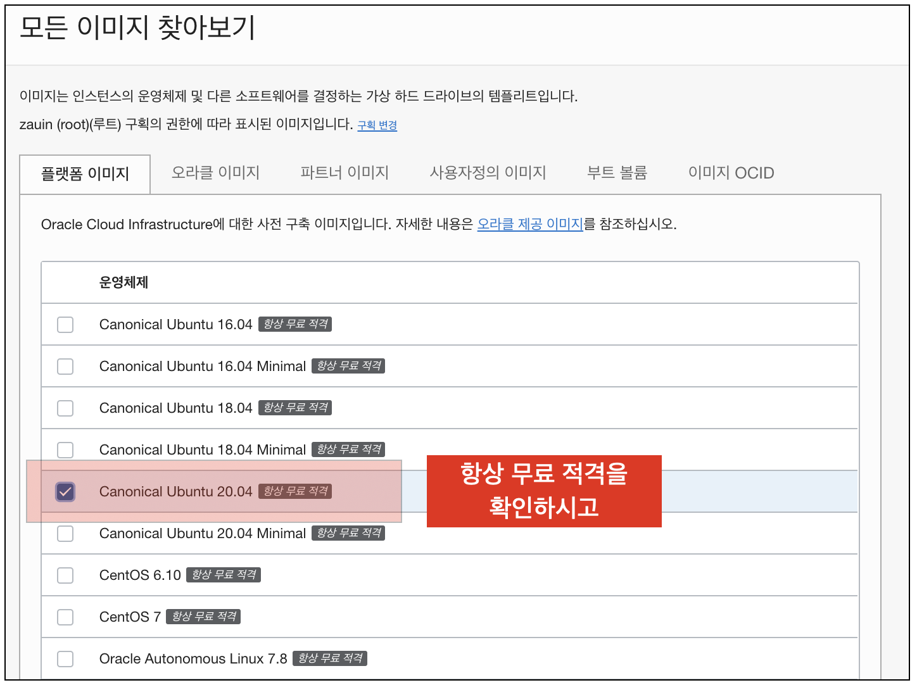
Task: Click Canonical Ubuntu 20.04 Minimal name
Action: (x=203, y=534)
